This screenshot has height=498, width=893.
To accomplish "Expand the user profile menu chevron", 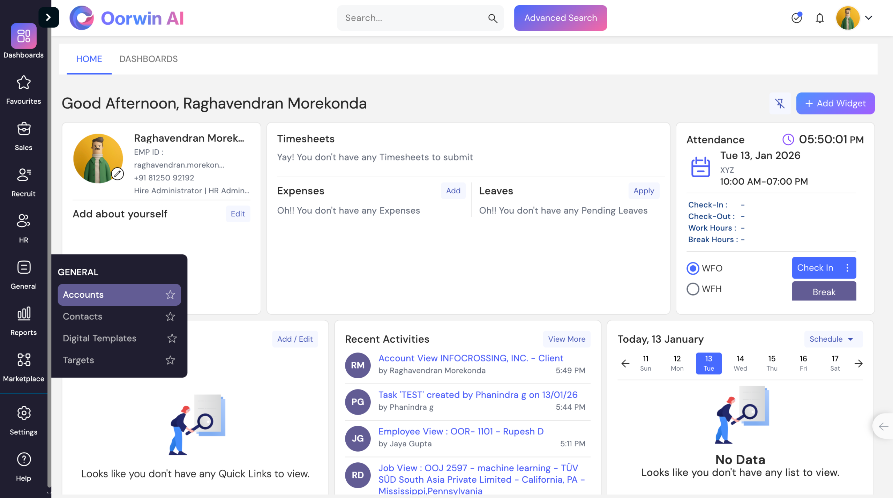I will tap(869, 18).
